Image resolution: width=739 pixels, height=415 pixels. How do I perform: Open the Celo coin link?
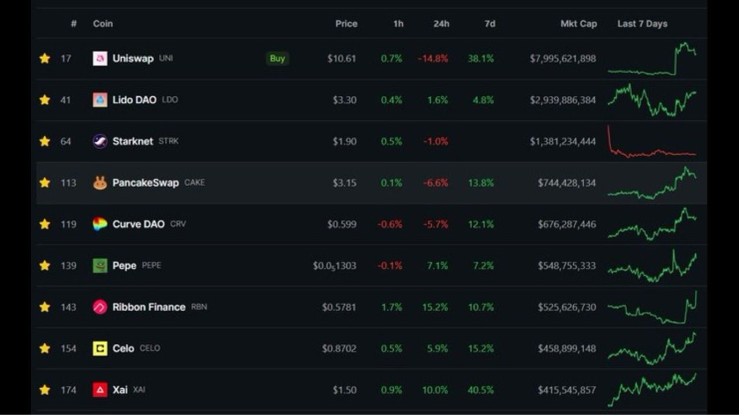[123, 349]
